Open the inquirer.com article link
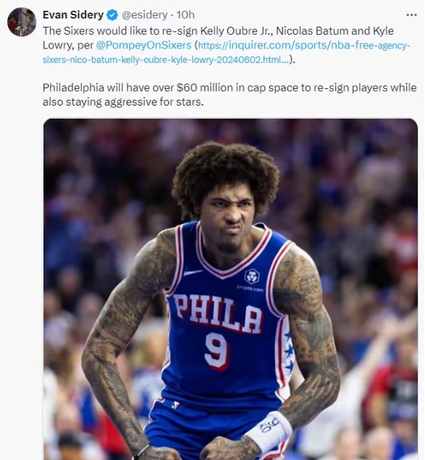Viewport: 425px width, 460px height. (303, 46)
